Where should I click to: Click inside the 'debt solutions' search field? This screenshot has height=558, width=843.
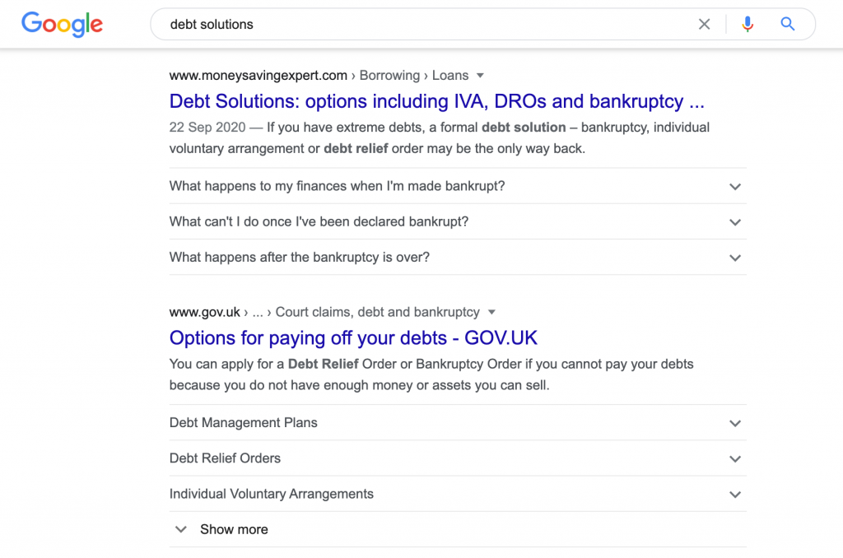(425, 24)
